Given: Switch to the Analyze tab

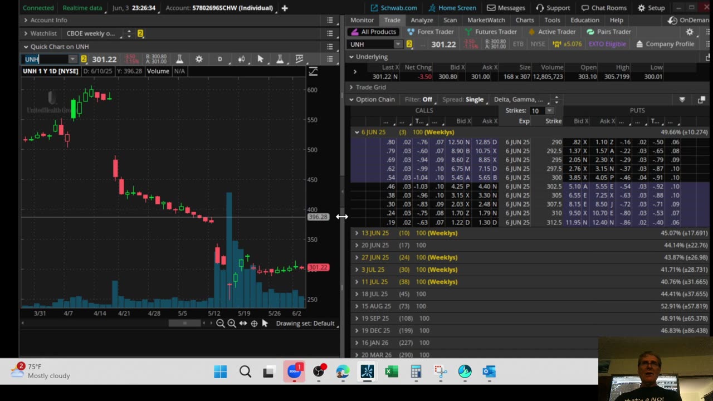Looking at the screenshot, I should [422, 20].
